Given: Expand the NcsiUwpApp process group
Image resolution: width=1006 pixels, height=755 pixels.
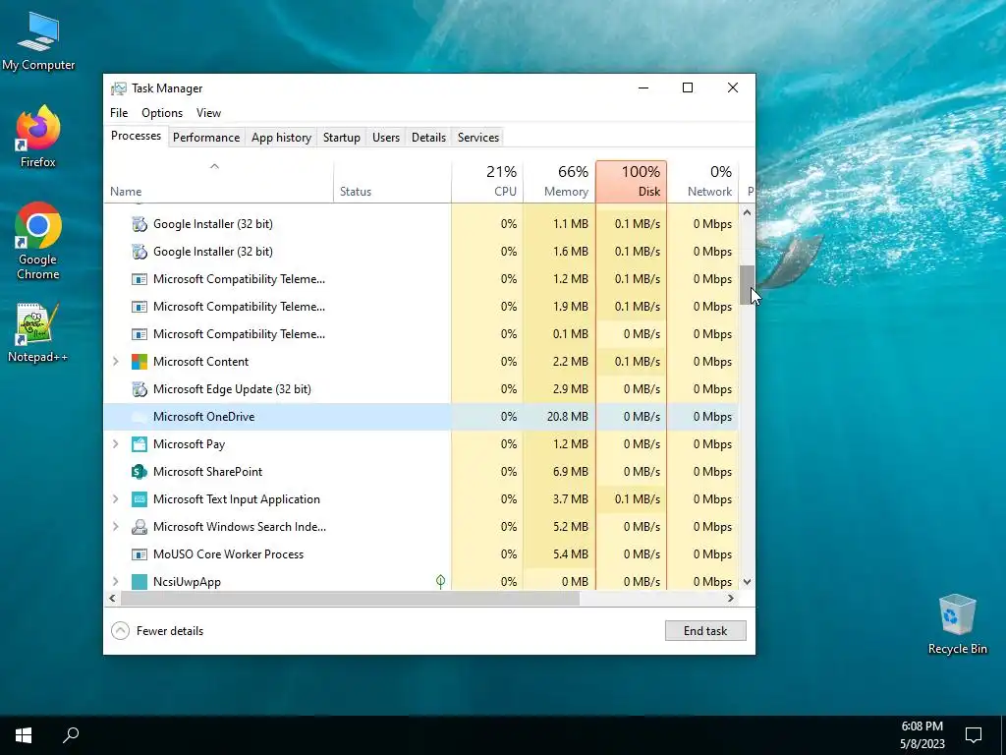Looking at the screenshot, I should 116,582.
